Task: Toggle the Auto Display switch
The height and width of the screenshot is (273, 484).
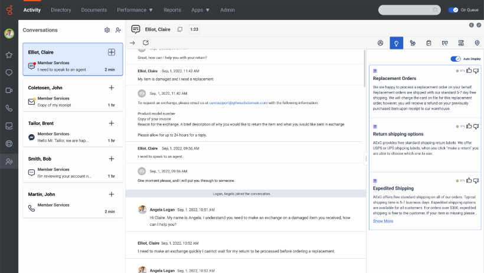Action: [x=456, y=59]
